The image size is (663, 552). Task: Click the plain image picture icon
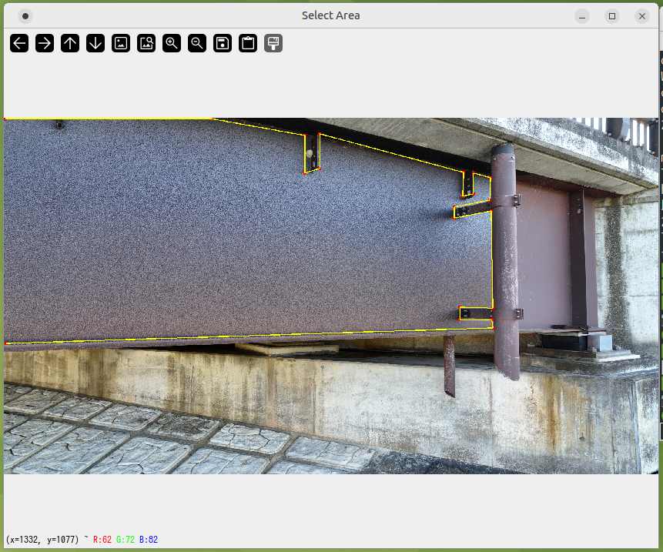[x=121, y=43]
